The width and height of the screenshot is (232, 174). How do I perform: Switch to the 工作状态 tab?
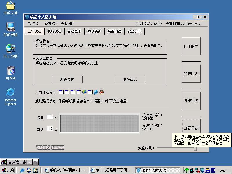click(34, 31)
